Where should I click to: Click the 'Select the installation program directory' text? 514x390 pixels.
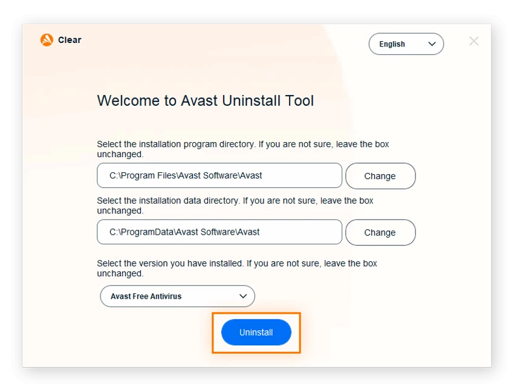coord(176,144)
